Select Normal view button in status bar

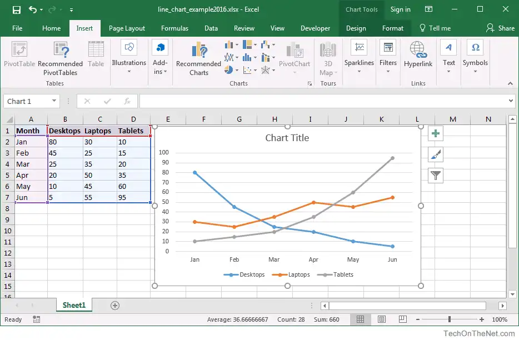(x=360, y=319)
